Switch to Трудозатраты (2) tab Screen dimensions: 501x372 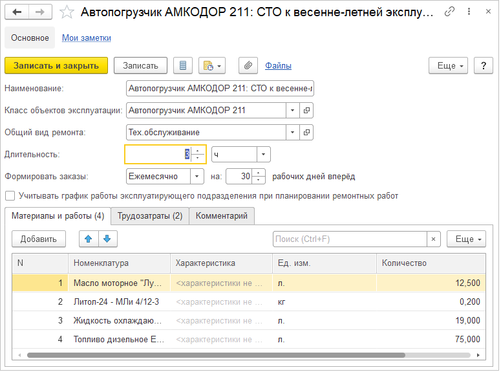(x=150, y=216)
